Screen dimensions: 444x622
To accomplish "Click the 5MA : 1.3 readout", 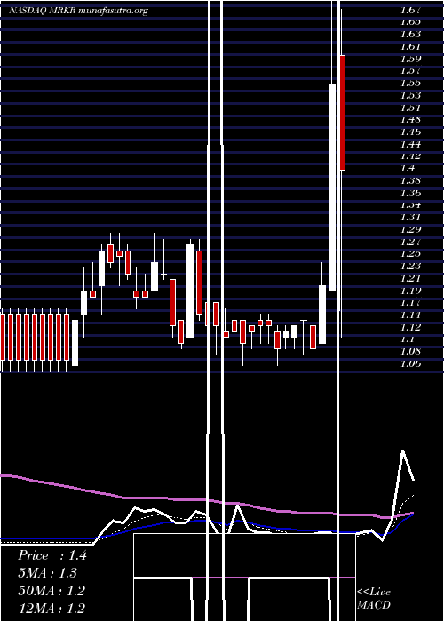I will click(48, 574).
